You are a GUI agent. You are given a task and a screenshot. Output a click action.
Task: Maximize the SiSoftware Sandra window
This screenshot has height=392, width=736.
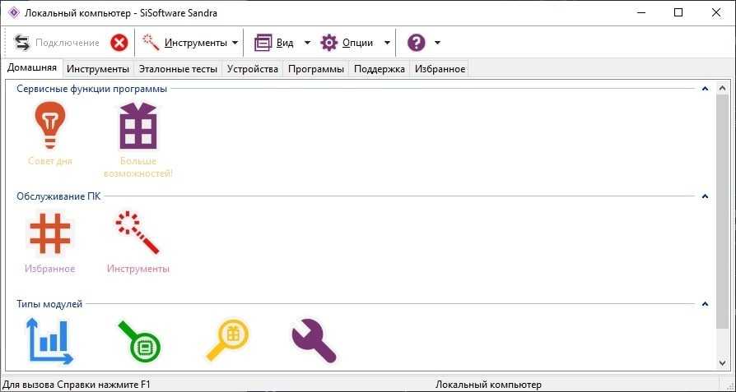click(678, 12)
